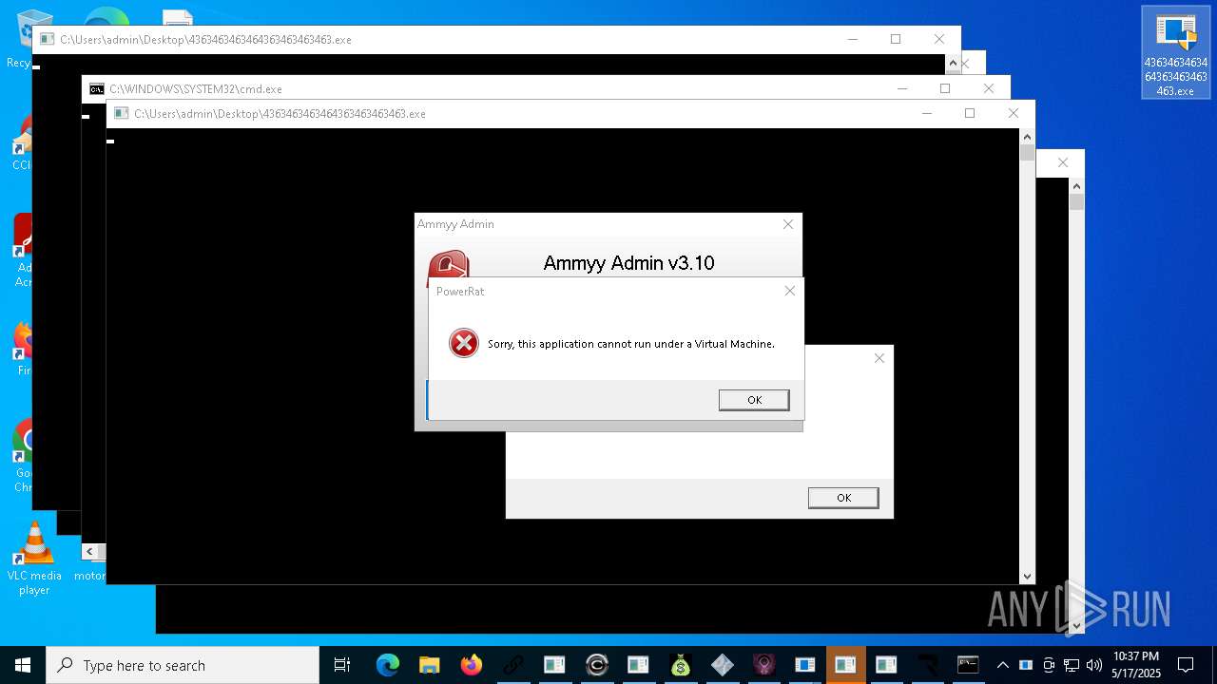The height and width of the screenshot is (684, 1217).
Task: Select the 4363463463464363463463463.exe desktop file icon
Action: [1176, 53]
